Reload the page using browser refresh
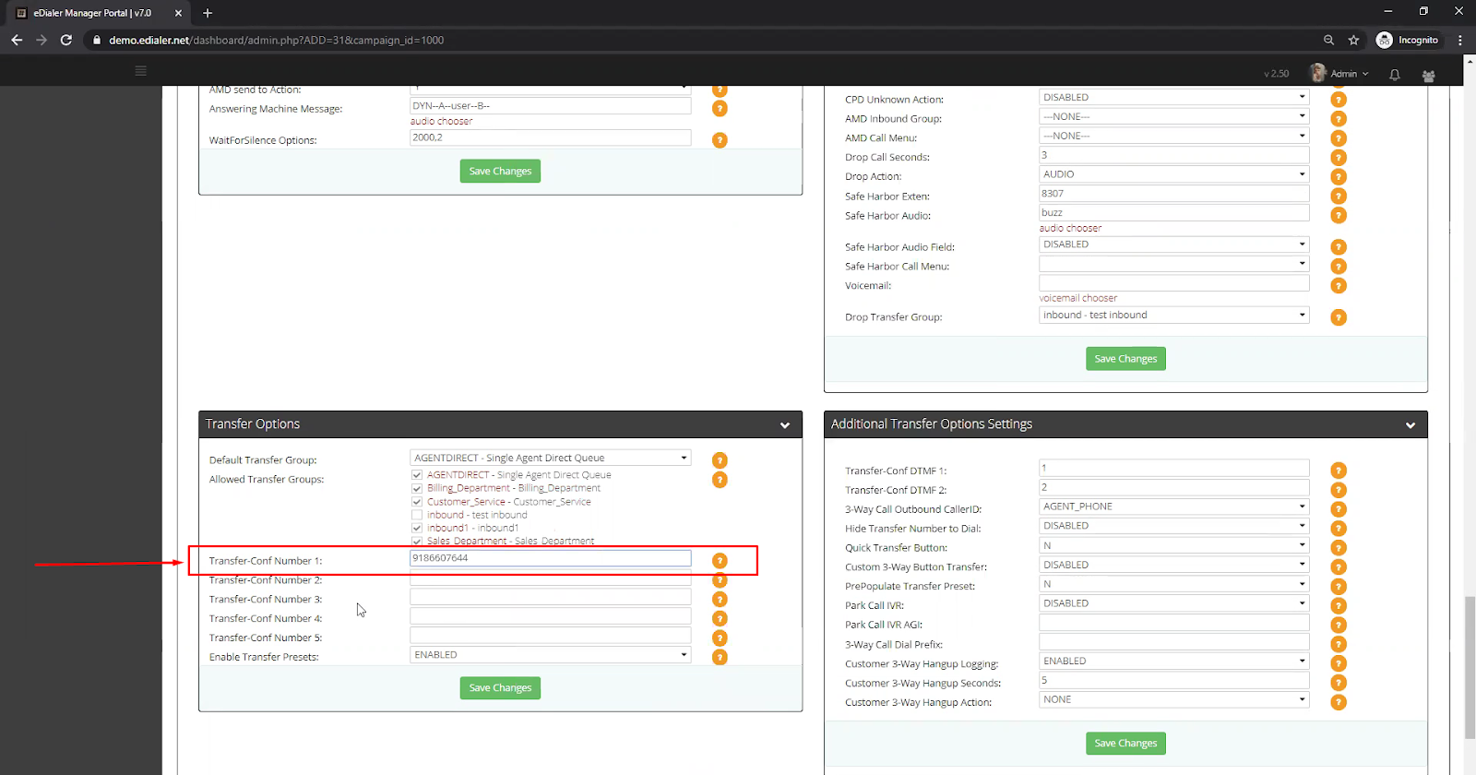 coord(66,41)
